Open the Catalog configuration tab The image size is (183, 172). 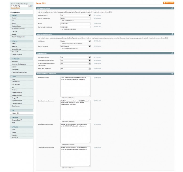21,44
